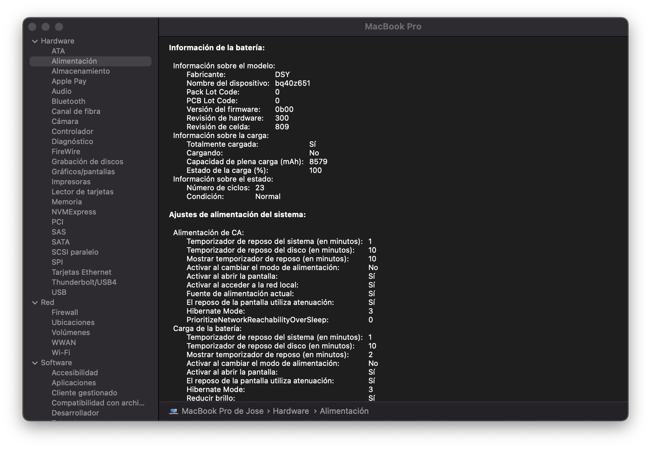Click the yellow minimize window button
Image resolution: width=651 pixels, height=449 pixels.
click(46, 27)
